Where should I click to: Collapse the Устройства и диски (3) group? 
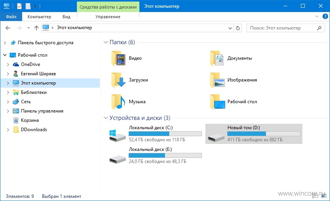tap(106, 118)
